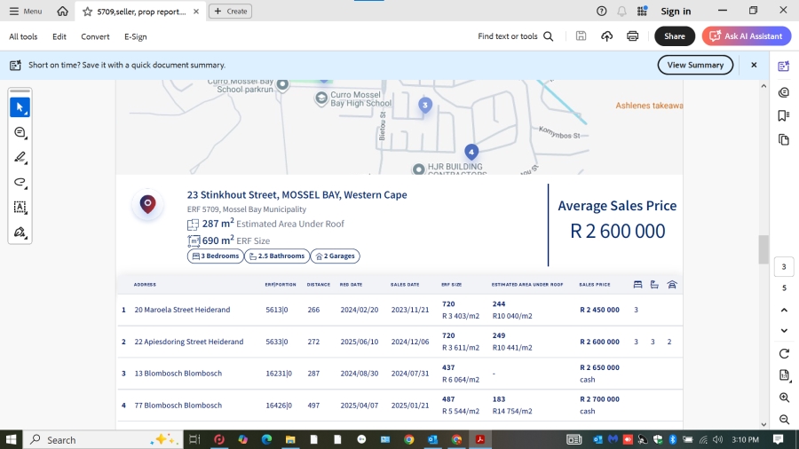The height and width of the screenshot is (449, 799).
Task: Click Find text or tools search
Action: pyautogui.click(x=515, y=36)
